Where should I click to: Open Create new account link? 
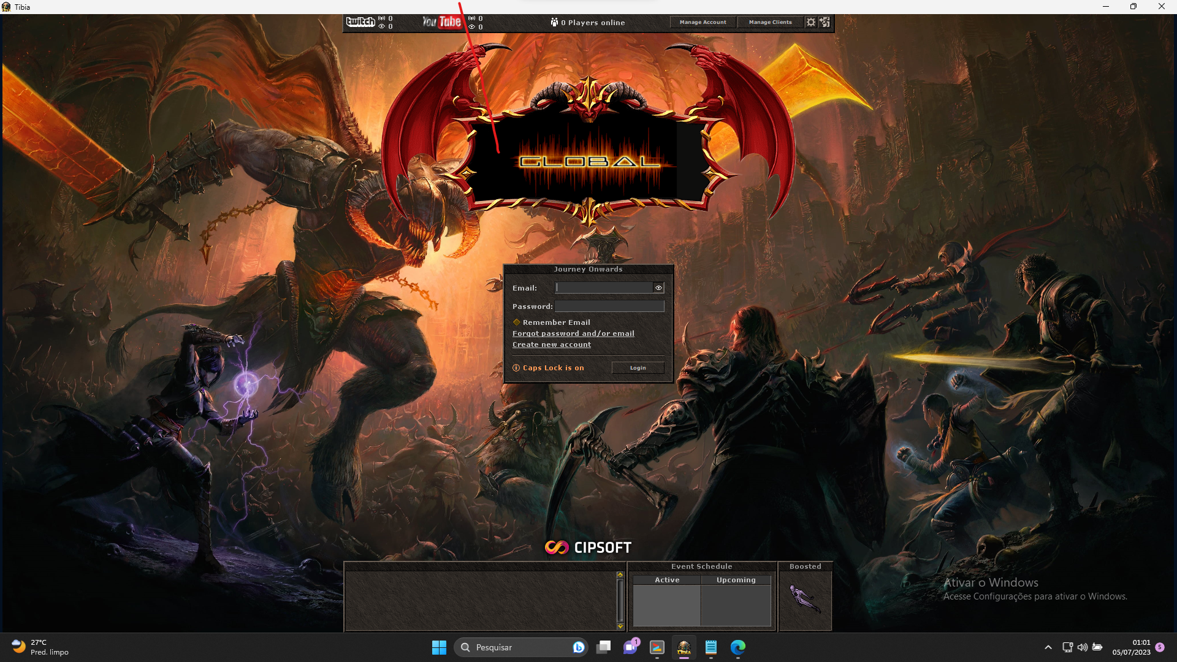pos(552,344)
